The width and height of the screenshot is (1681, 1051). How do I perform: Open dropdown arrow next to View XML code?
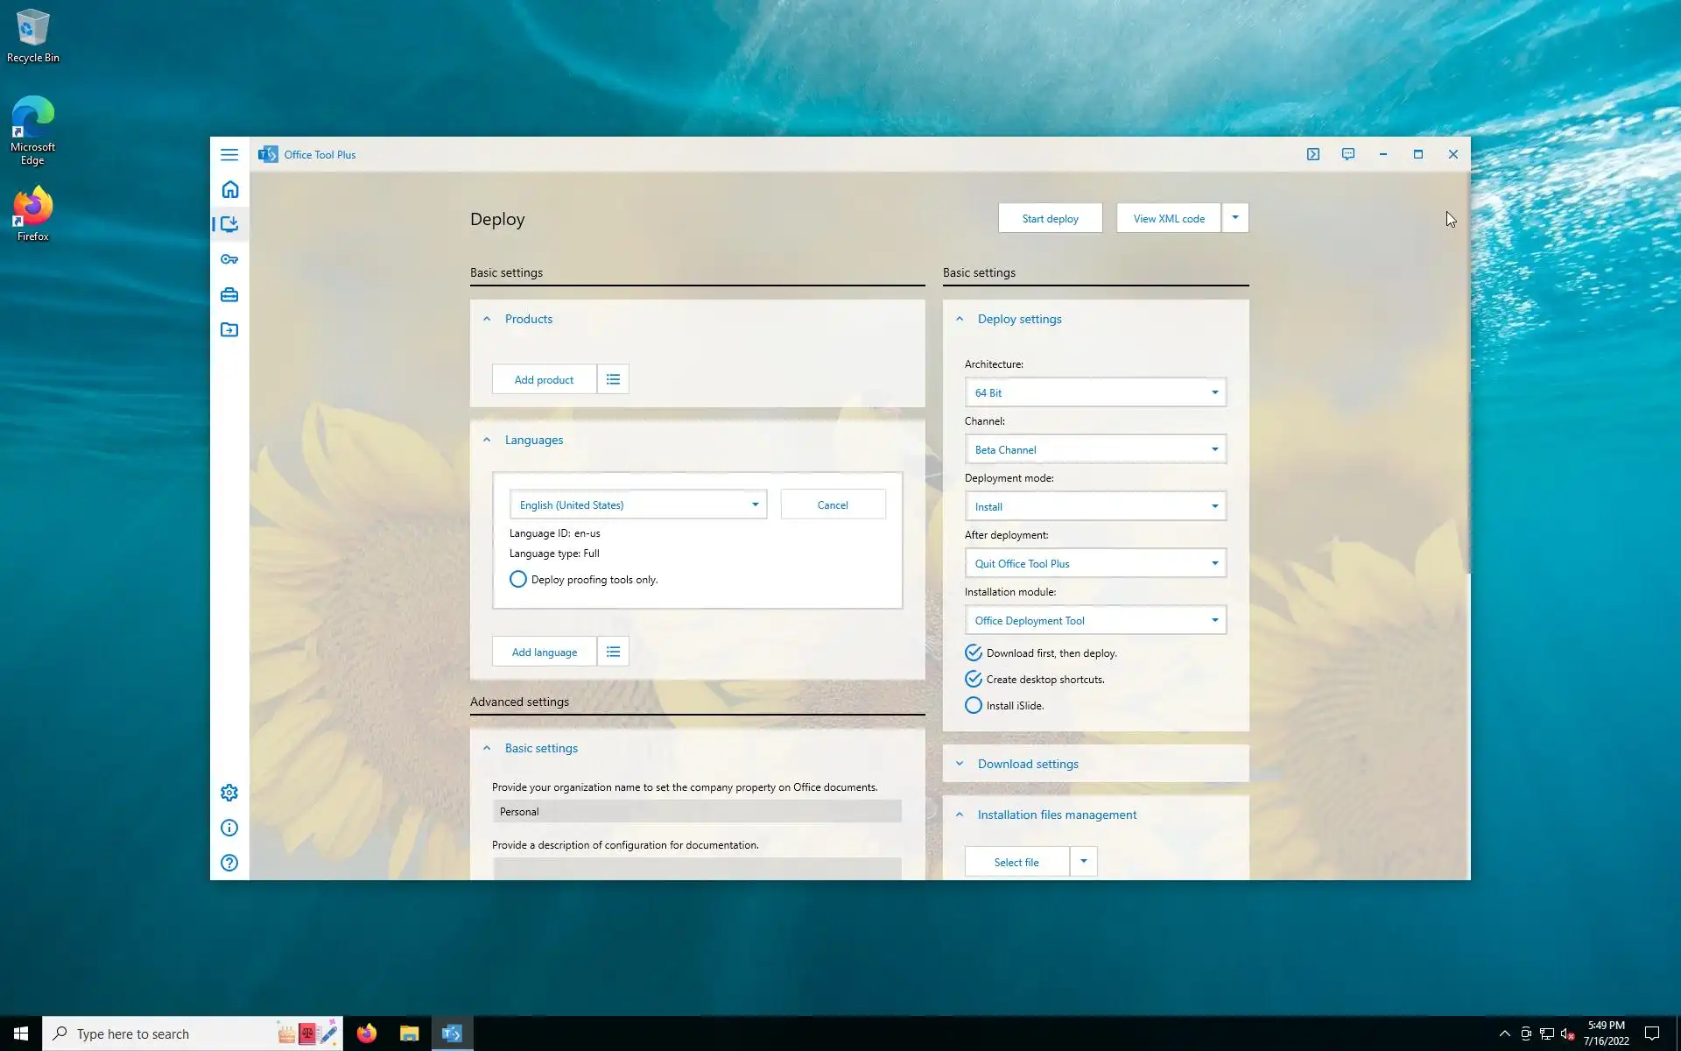pos(1235,217)
